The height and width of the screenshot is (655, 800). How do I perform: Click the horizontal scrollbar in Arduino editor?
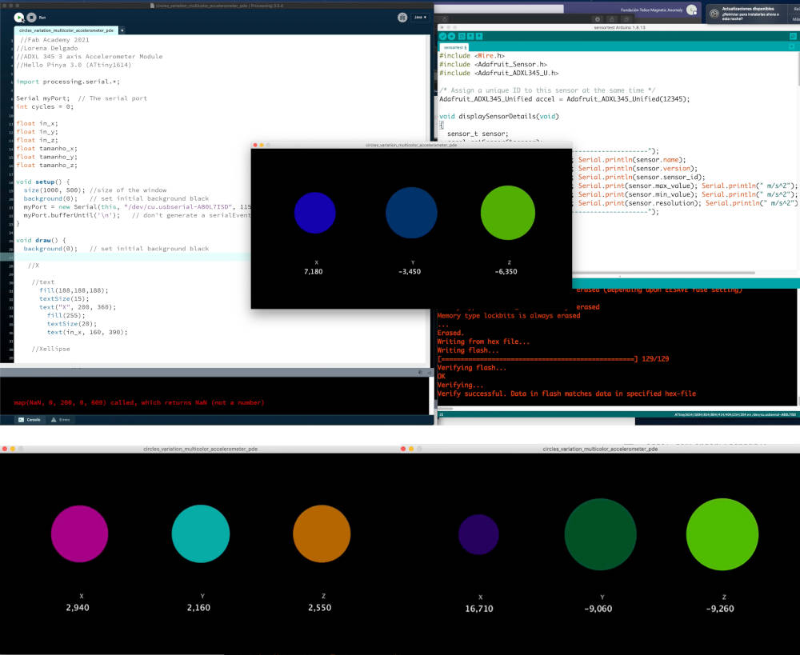[663, 274]
